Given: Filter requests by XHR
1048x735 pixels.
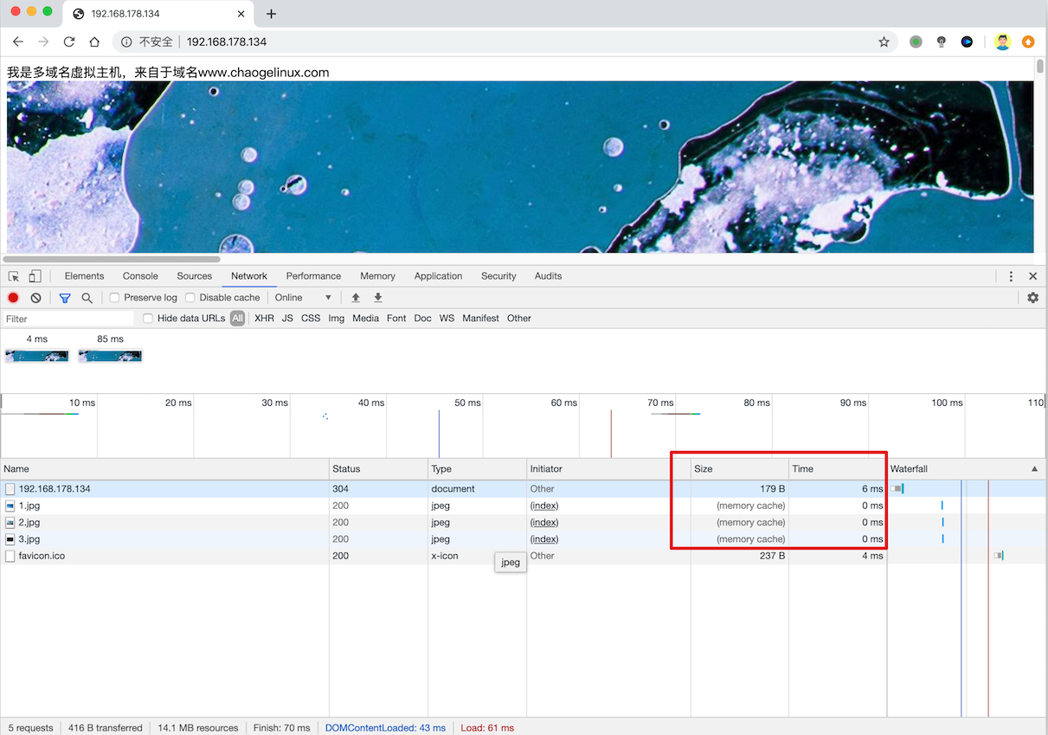Looking at the screenshot, I should [x=264, y=319].
